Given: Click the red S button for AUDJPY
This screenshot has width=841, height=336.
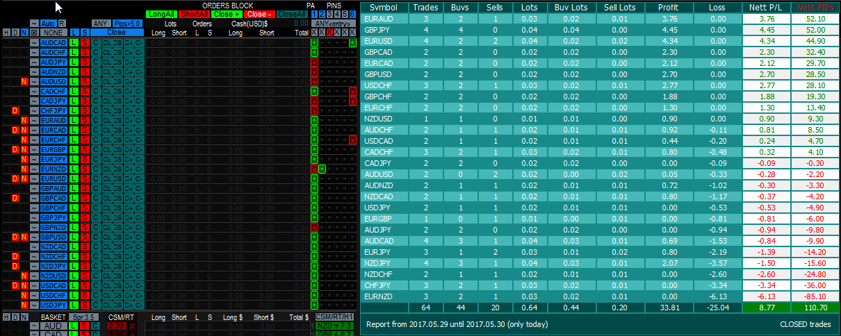Looking at the screenshot, I should [x=85, y=62].
